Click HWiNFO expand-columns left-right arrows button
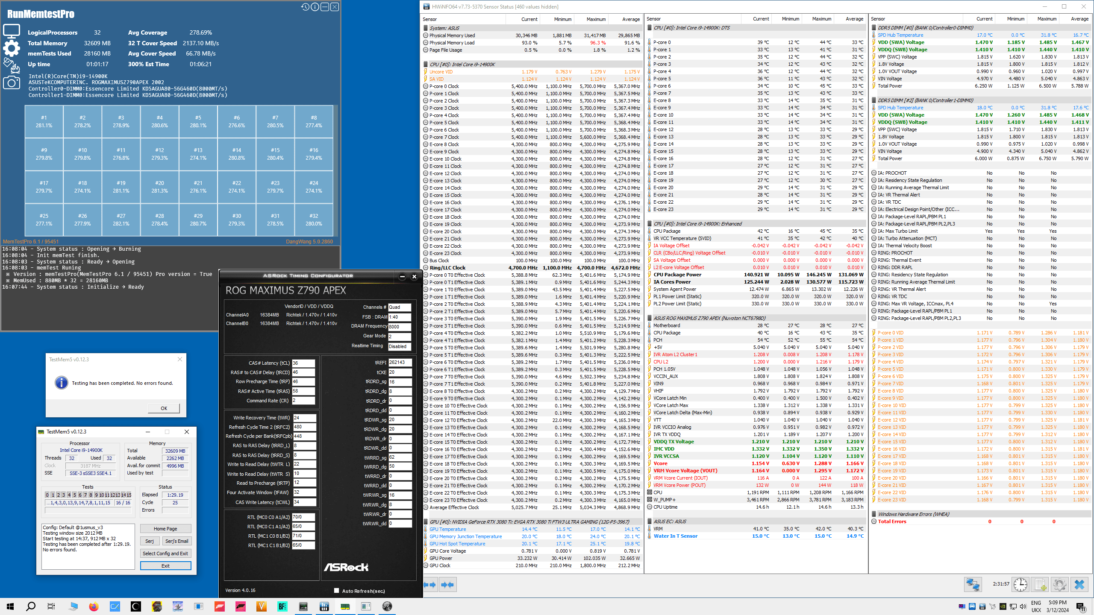This screenshot has width=1094, height=615. click(x=430, y=585)
